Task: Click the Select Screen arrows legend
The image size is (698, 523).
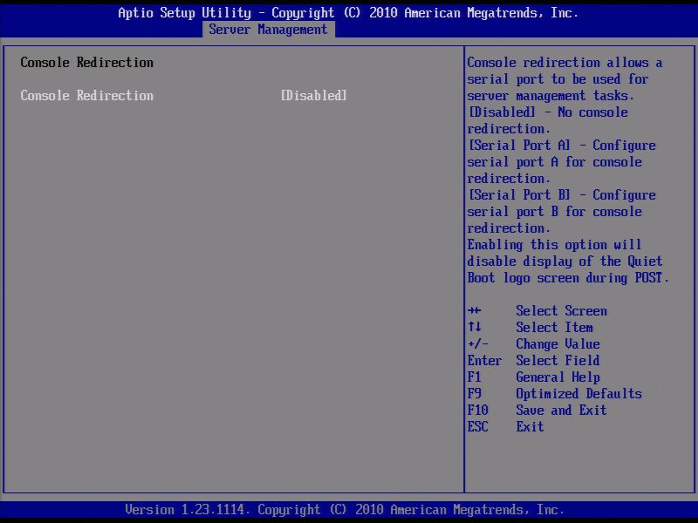Action: click(563, 310)
